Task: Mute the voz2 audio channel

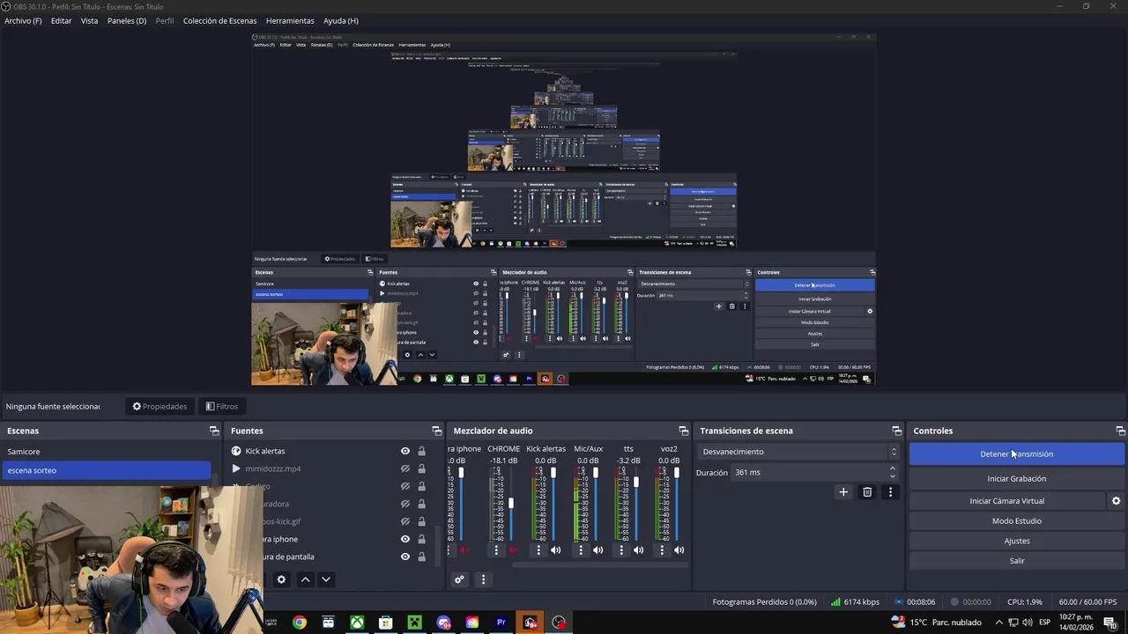Action: 679,550
